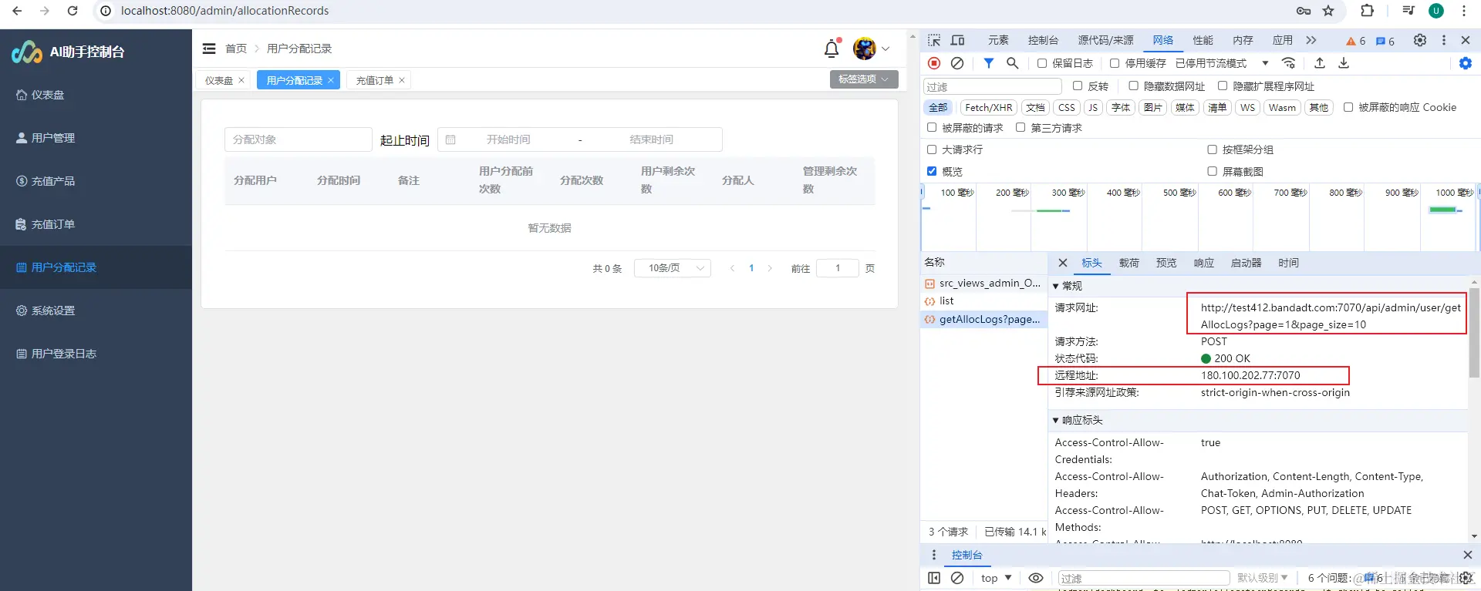
Task: Check 第三方请求 option
Action: coord(1021,127)
